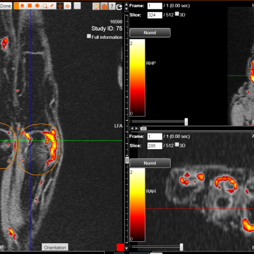254x254 pixels.
Task: Click the RHP orientation label
Action: click(x=151, y=63)
